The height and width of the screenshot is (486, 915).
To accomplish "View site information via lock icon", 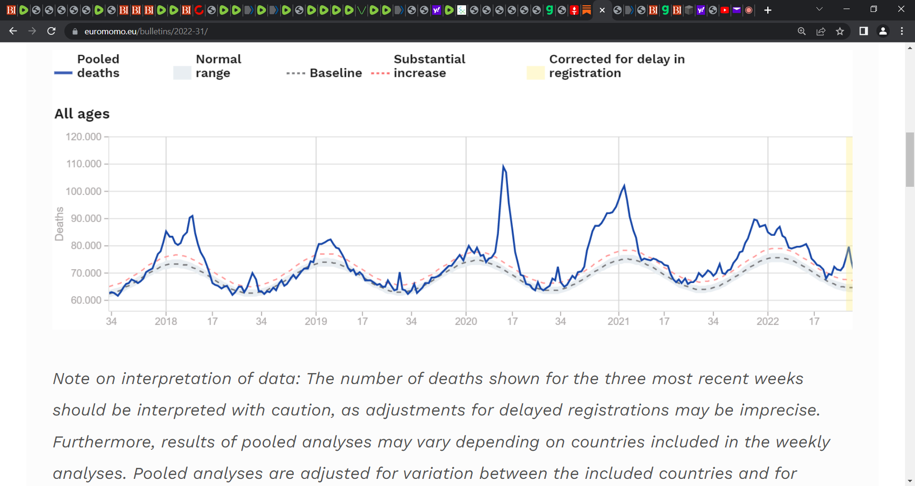I will coord(74,31).
